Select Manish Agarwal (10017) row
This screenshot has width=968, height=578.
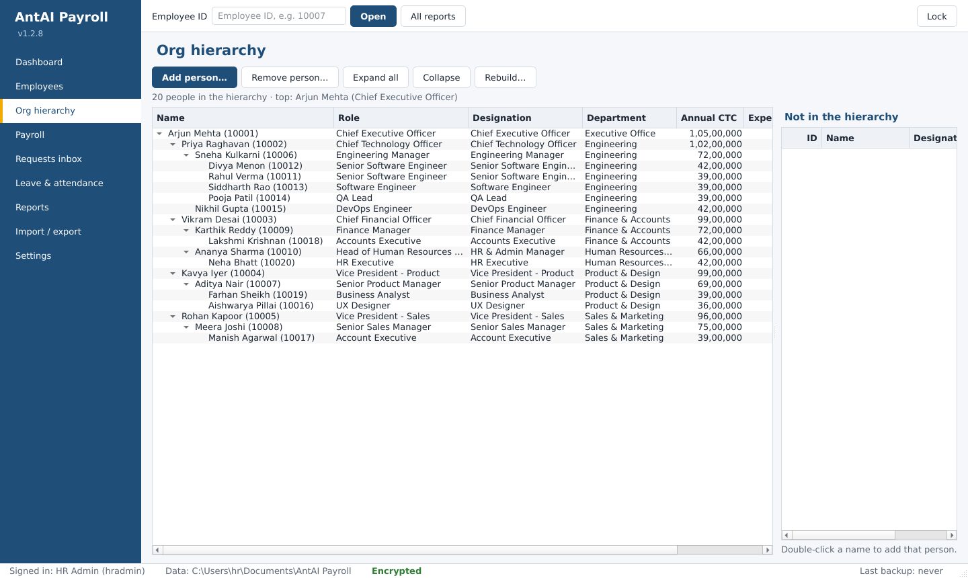click(x=462, y=338)
